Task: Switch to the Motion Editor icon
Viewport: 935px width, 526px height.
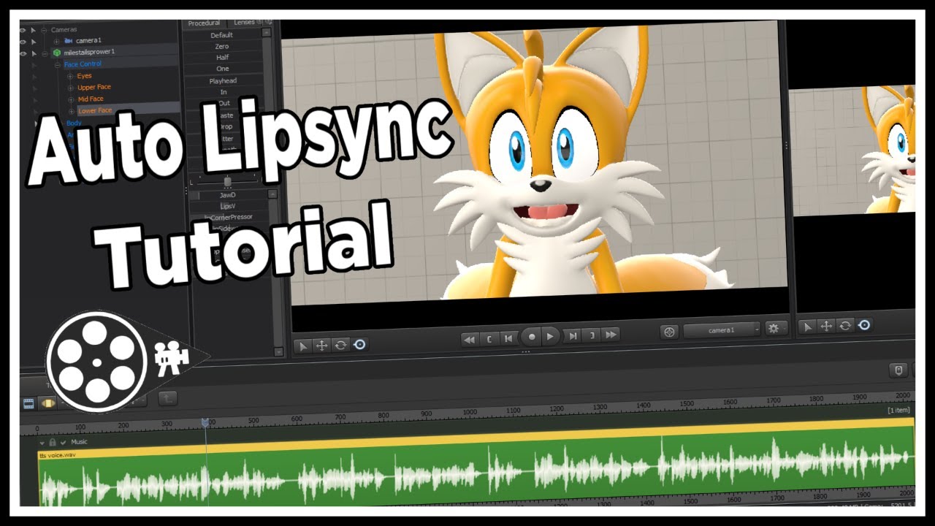Action: tap(48, 403)
